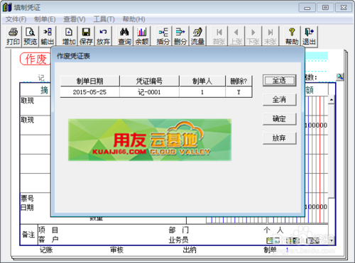355x263 pixels.
Task: Open the 工具(T) menu
Action: pyautogui.click(x=104, y=19)
